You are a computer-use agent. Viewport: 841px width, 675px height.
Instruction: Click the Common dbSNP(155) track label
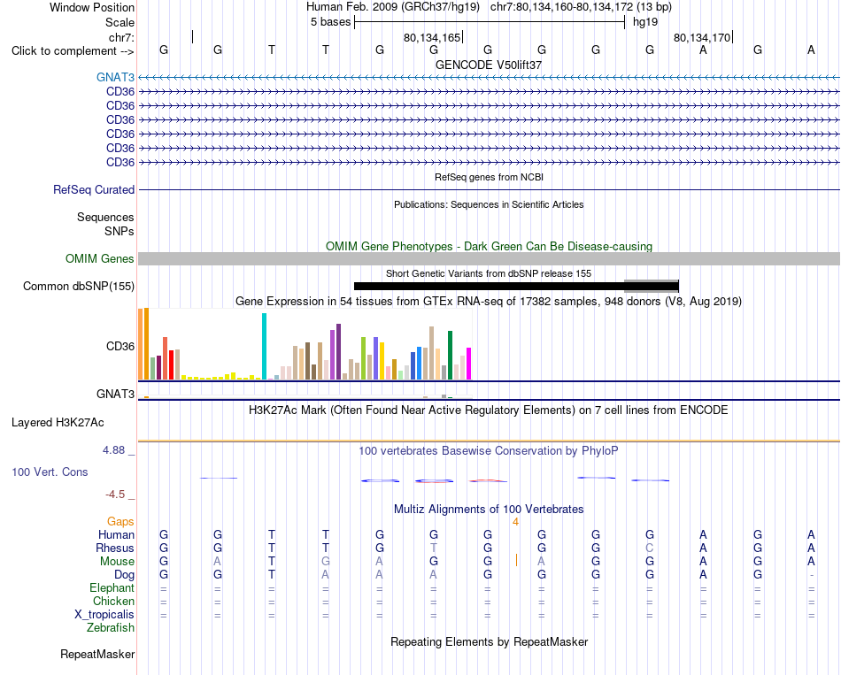tap(79, 287)
